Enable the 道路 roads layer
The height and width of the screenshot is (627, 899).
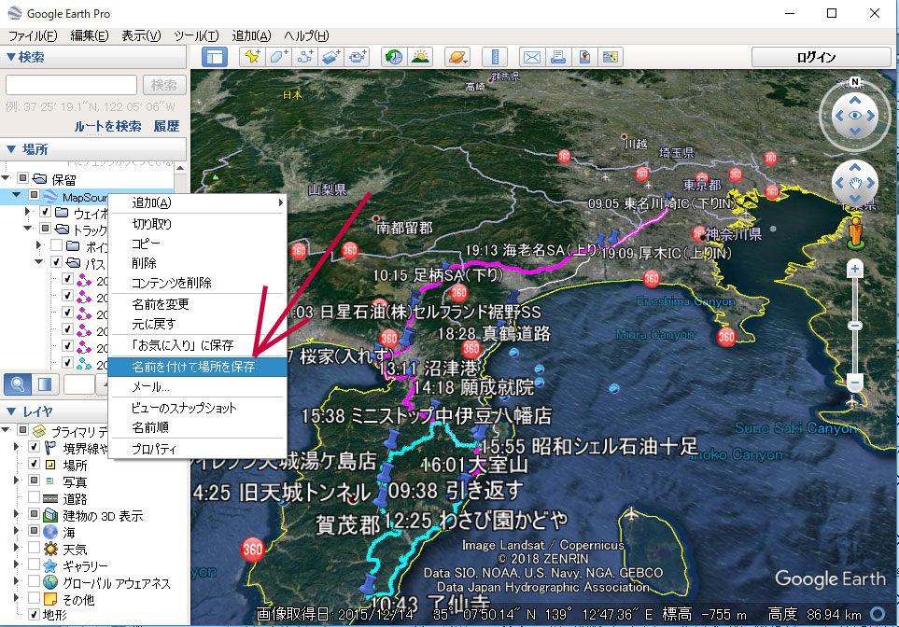pyautogui.click(x=34, y=497)
